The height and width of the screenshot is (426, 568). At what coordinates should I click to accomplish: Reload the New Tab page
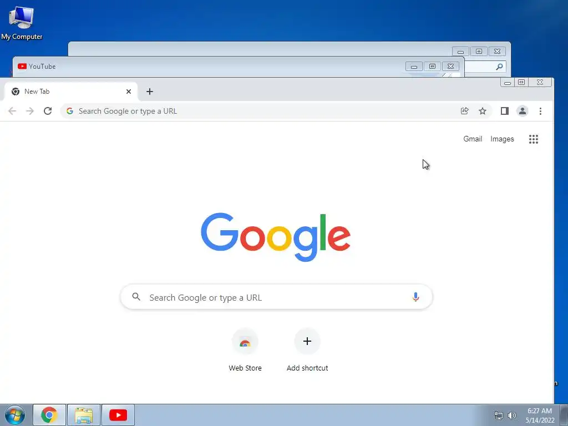(48, 111)
